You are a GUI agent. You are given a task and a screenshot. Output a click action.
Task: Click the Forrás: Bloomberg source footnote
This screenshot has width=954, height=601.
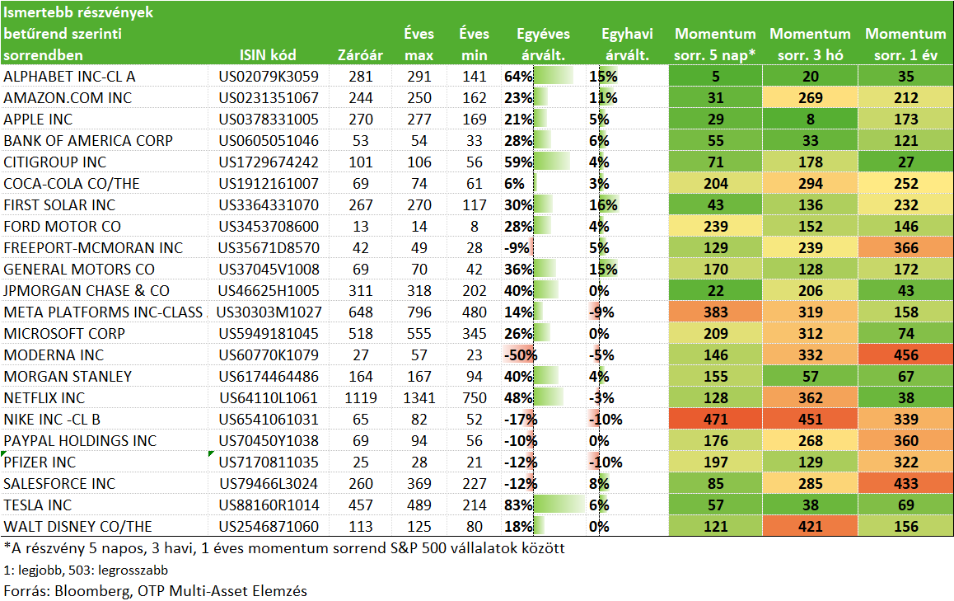coord(155,590)
